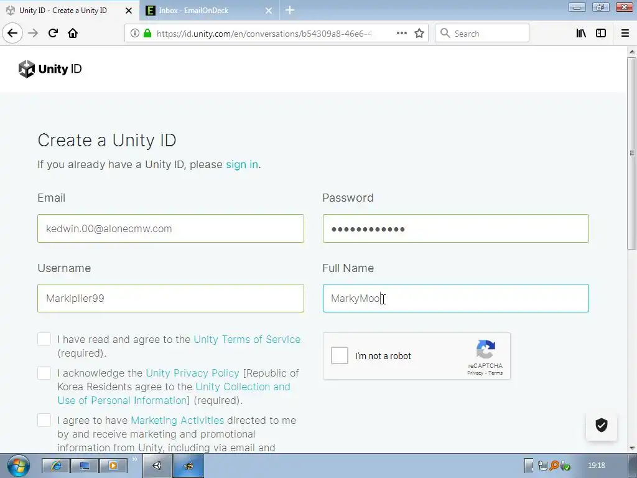Click the scrollbar down arrow
The height and width of the screenshot is (478, 637).
pos(632,448)
